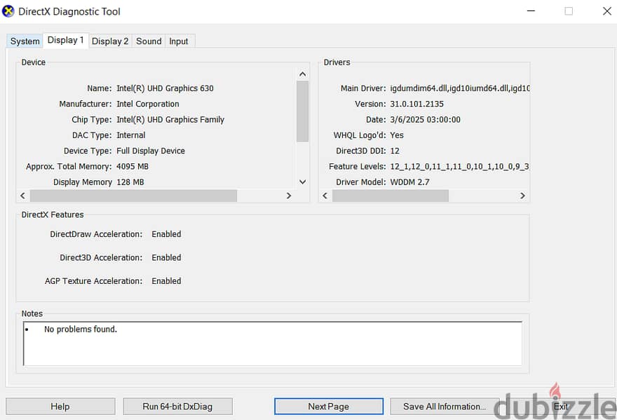Screen dimensions: 617x420
Task: Open the Display 2 tab
Action: [110, 41]
